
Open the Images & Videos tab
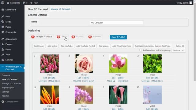(x=42, y=37)
